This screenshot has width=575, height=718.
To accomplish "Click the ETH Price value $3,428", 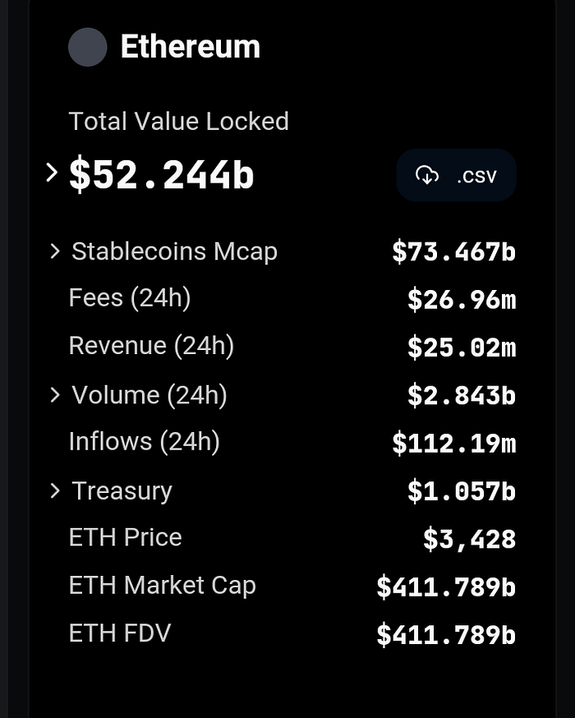I will pyautogui.click(x=469, y=539).
